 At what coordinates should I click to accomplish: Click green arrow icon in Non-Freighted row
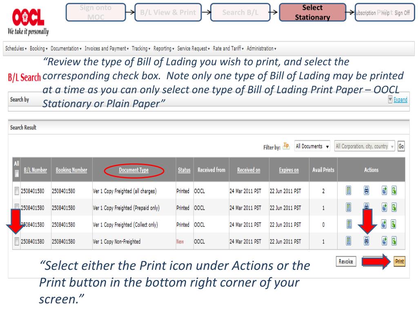click(394, 241)
